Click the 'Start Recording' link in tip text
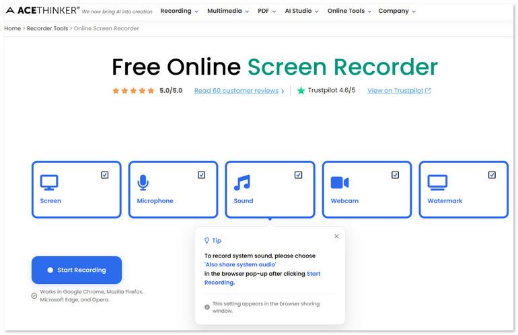518x335 pixels. coord(313,274)
